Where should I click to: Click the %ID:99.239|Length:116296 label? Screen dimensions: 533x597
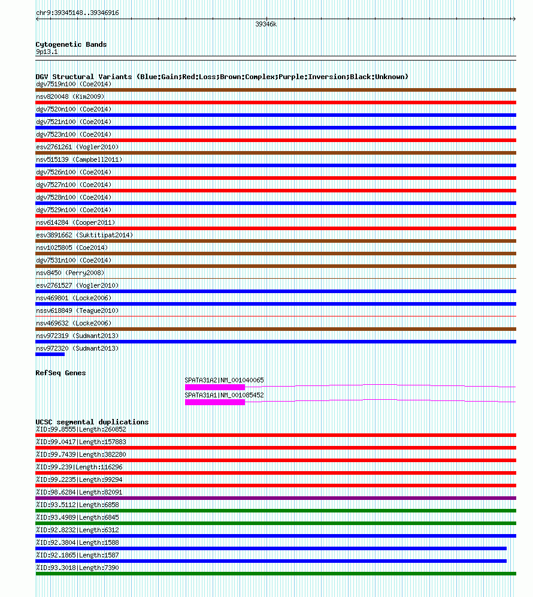pyautogui.click(x=79, y=467)
